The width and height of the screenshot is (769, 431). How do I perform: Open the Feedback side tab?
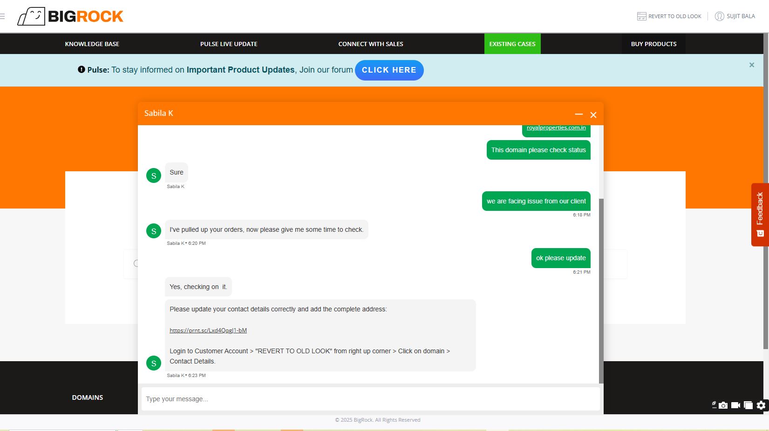pyautogui.click(x=760, y=215)
